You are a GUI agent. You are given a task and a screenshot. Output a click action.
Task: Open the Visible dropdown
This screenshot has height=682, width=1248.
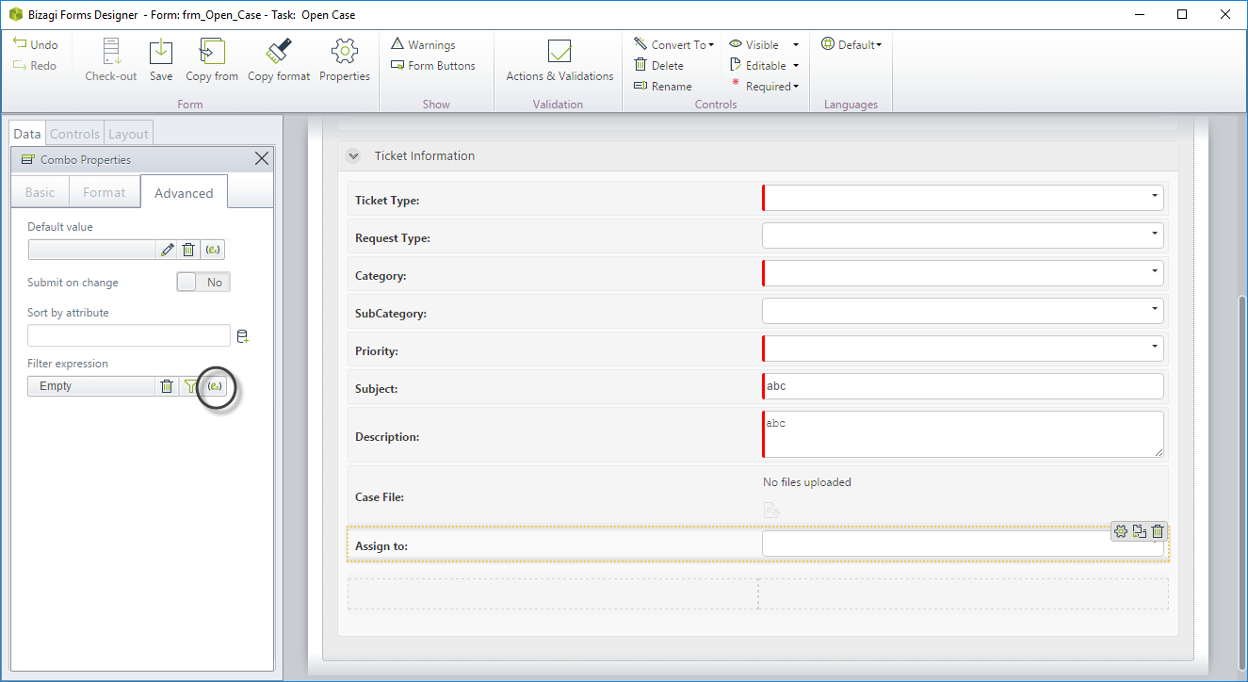point(764,44)
